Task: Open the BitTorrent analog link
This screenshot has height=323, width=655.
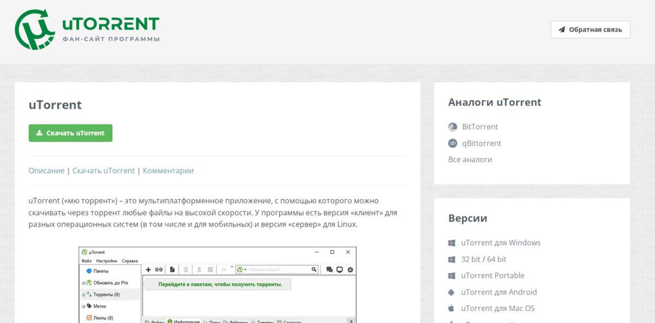Action: click(x=480, y=126)
